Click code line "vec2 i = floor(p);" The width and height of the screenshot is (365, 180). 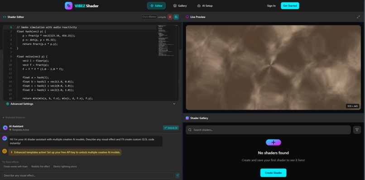coord(36,61)
